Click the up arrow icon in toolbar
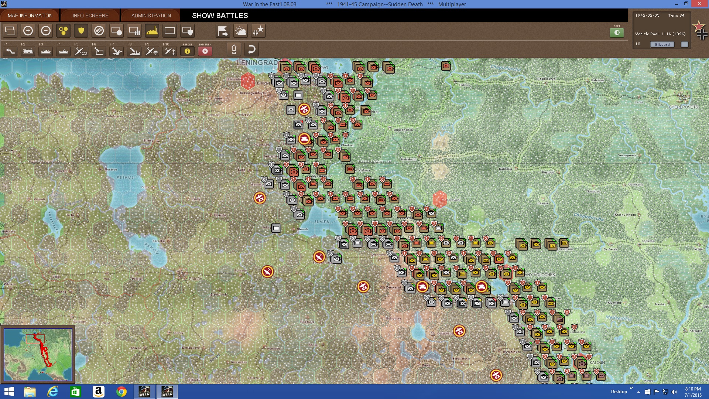The image size is (709, 399). coord(234,49)
